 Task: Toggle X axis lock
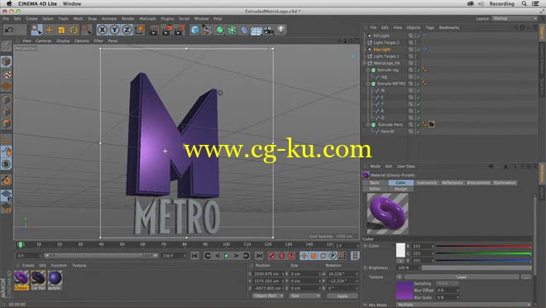102,30
